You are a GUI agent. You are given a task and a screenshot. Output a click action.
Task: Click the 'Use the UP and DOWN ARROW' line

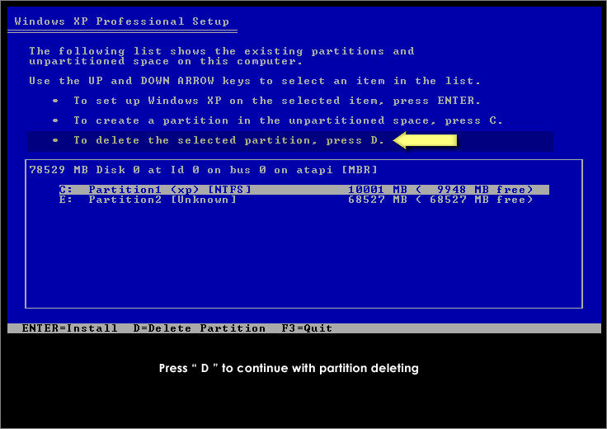[x=255, y=81]
